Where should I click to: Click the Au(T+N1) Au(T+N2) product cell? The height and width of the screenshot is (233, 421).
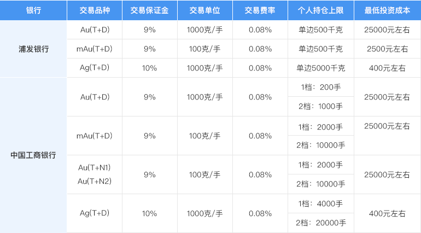pos(95,174)
